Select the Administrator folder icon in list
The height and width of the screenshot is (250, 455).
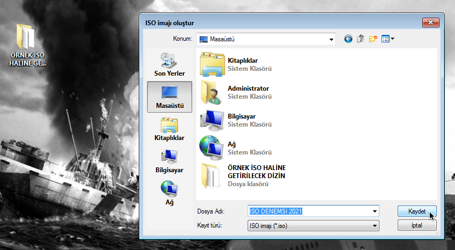click(211, 92)
